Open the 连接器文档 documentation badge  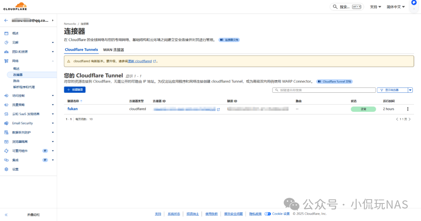pos(229,40)
